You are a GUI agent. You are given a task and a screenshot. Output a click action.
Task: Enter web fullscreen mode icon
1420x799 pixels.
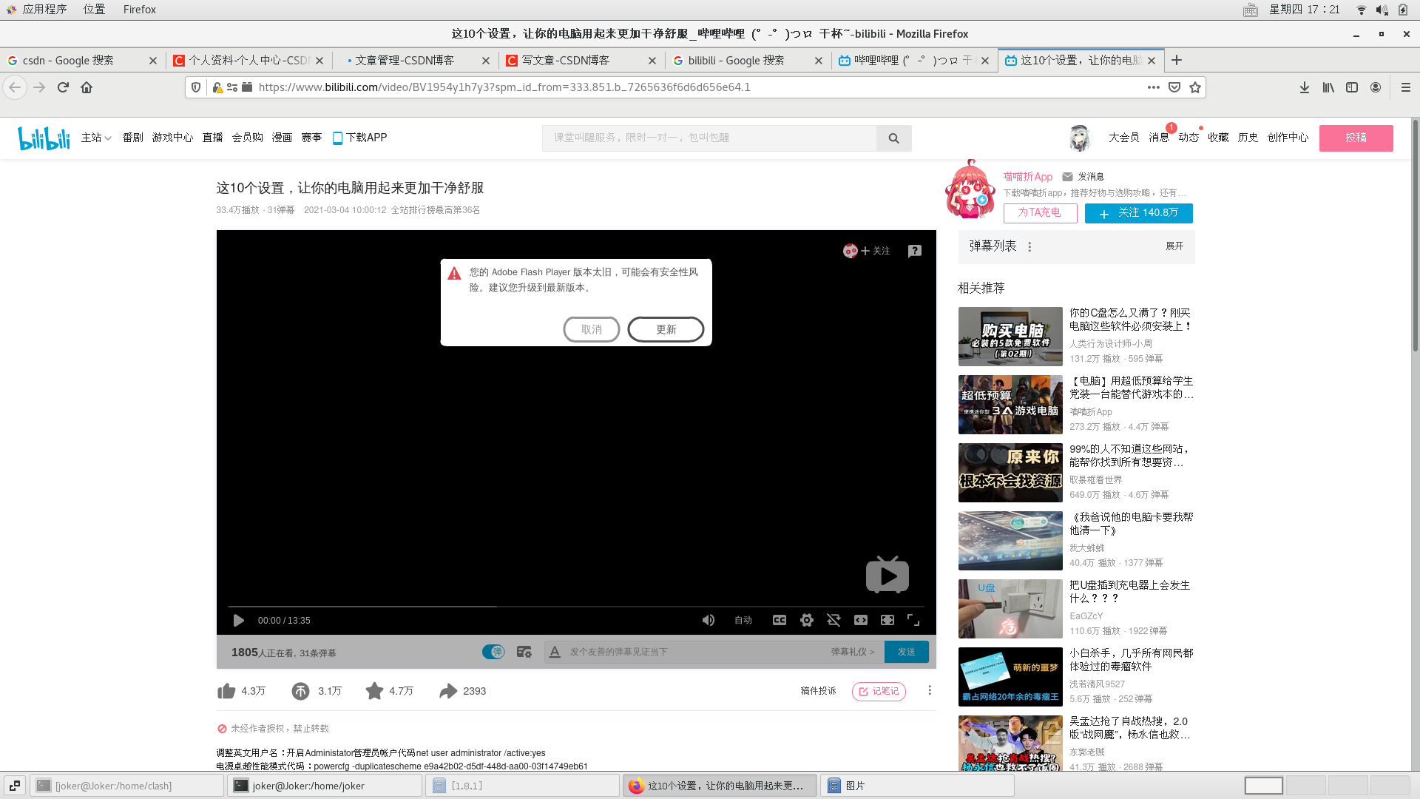[887, 620]
